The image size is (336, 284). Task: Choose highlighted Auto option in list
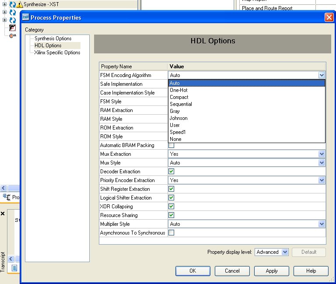pyautogui.click(x=247, y=83)
